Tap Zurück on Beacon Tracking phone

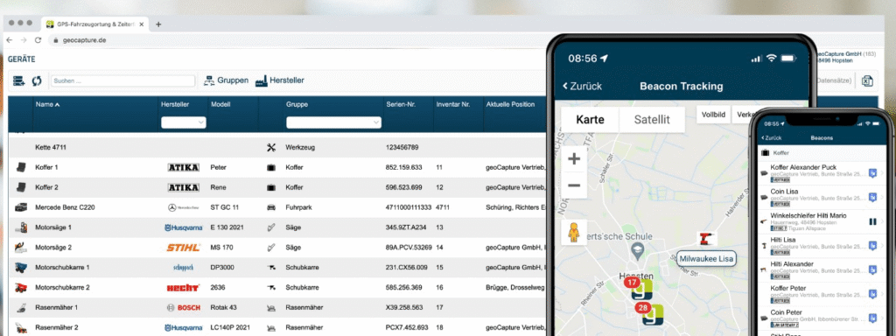pyautogui.click(x=582, y=87)
